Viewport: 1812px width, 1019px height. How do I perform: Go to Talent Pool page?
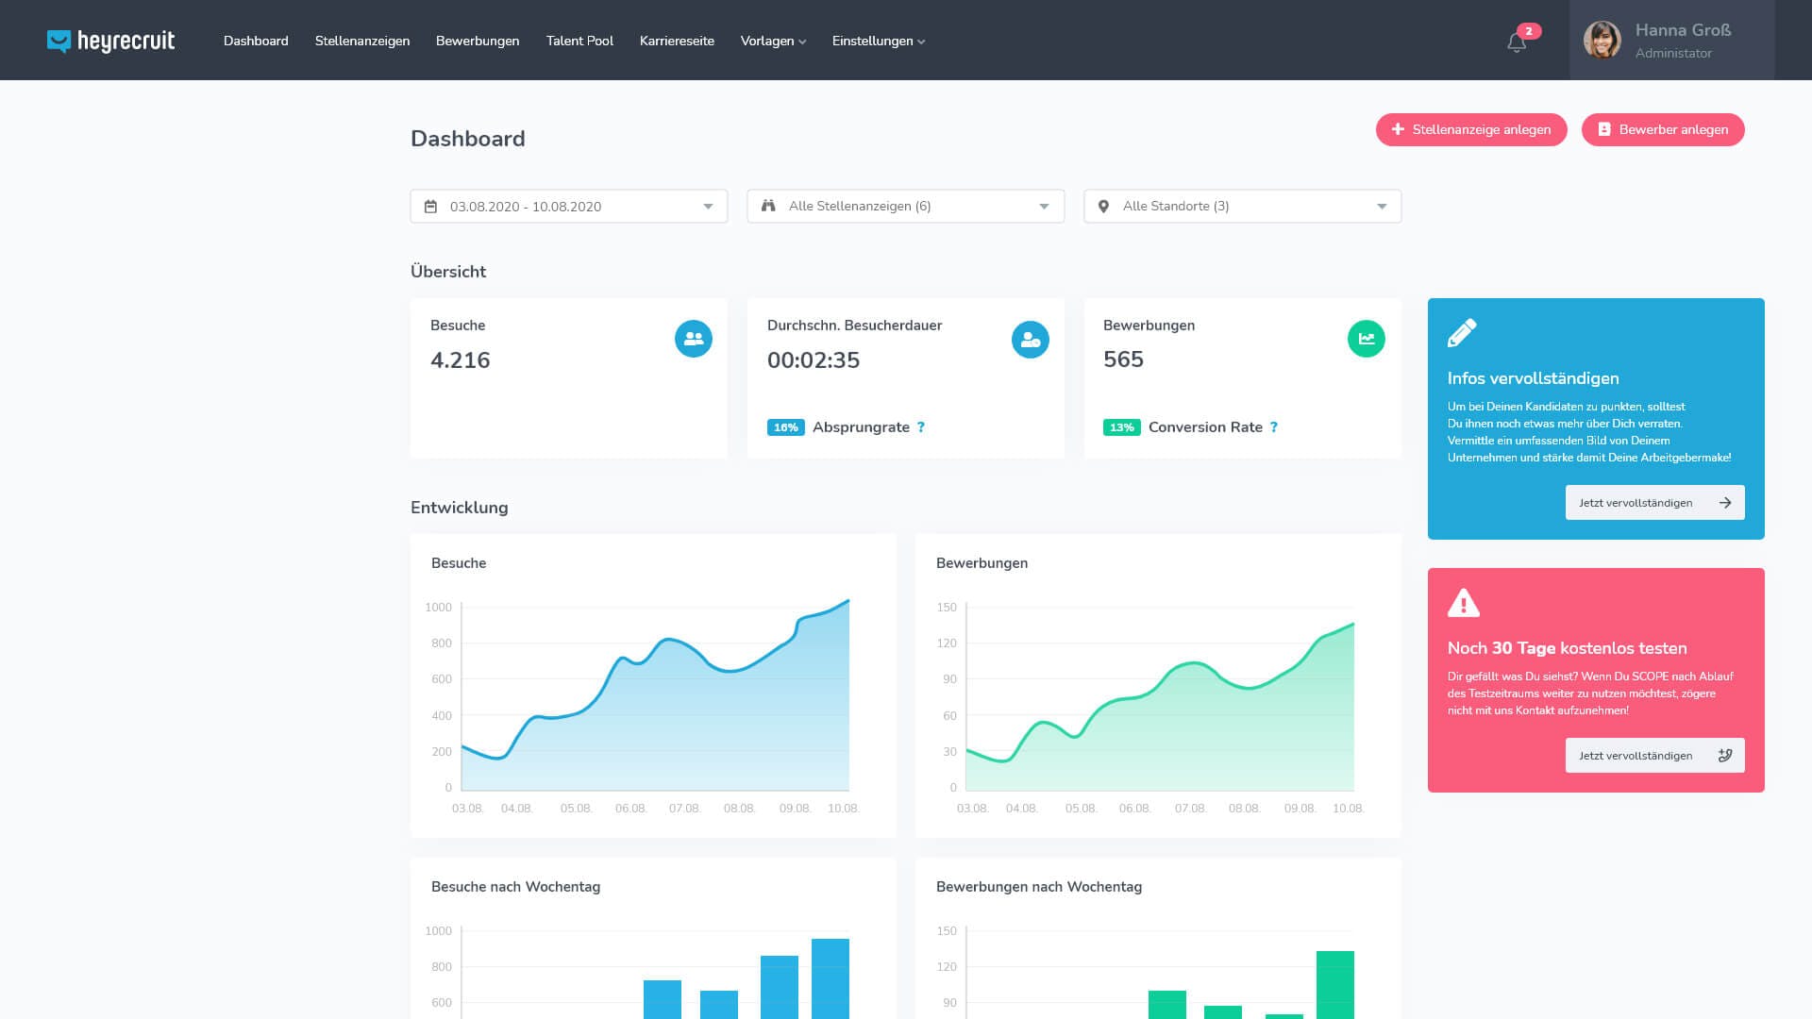coord(579,41)
